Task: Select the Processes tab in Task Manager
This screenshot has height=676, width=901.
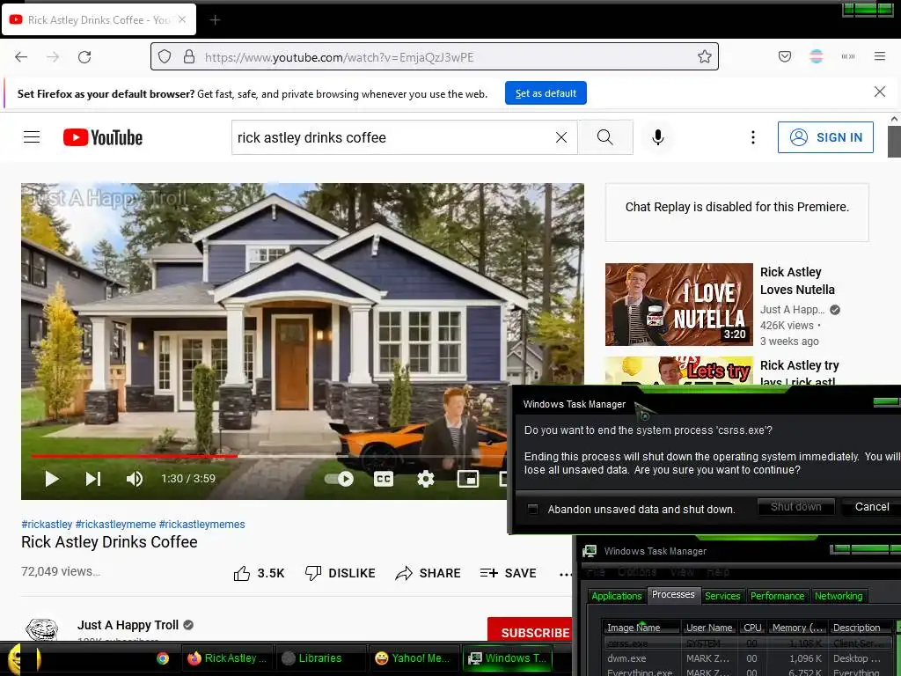Action: click(x=673, y=594)
